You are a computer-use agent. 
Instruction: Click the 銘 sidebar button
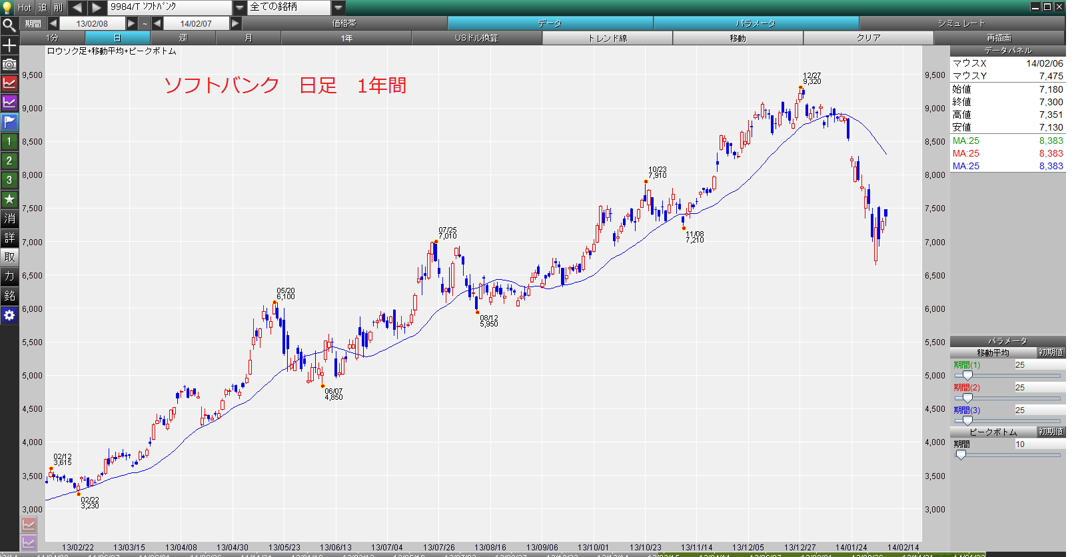(9, 296)
